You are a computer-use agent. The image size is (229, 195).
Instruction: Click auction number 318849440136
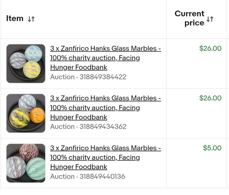click(102, 176)
